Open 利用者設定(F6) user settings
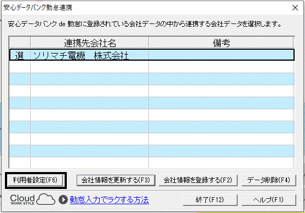 point(36,180)
